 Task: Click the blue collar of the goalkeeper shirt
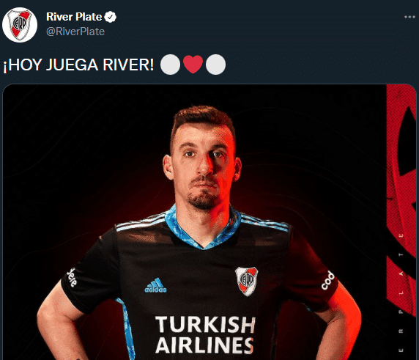click(203, 229)
